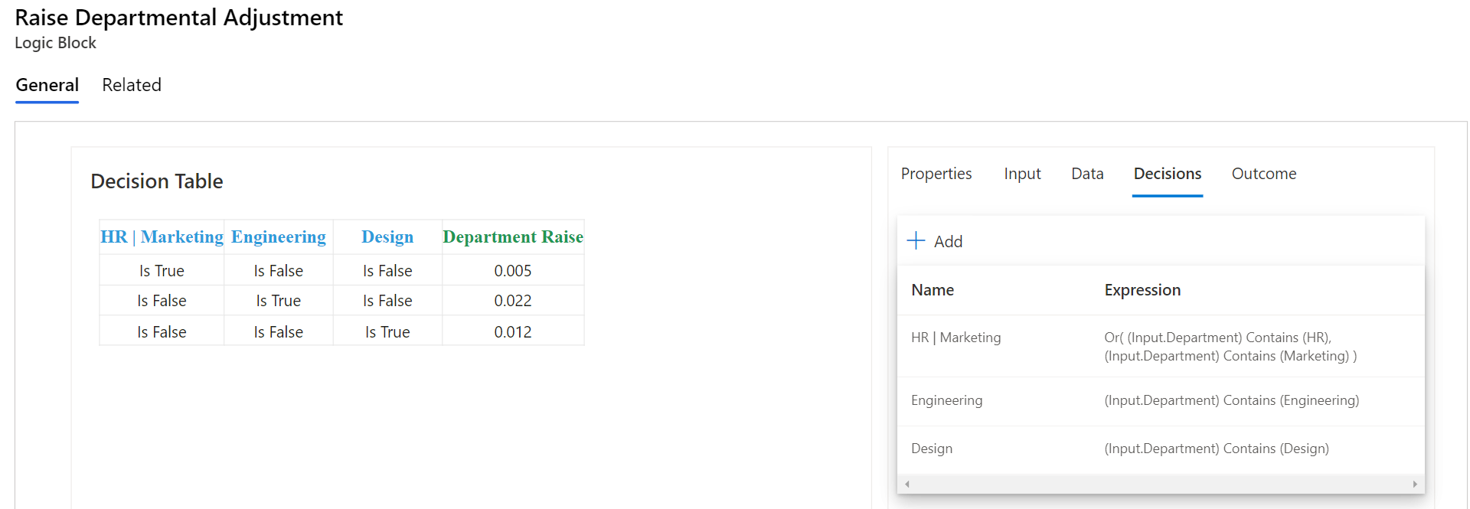Viewport: 1470px width, 509px height.
Task: Click the Engineering column header link
Action: (279, 237)
